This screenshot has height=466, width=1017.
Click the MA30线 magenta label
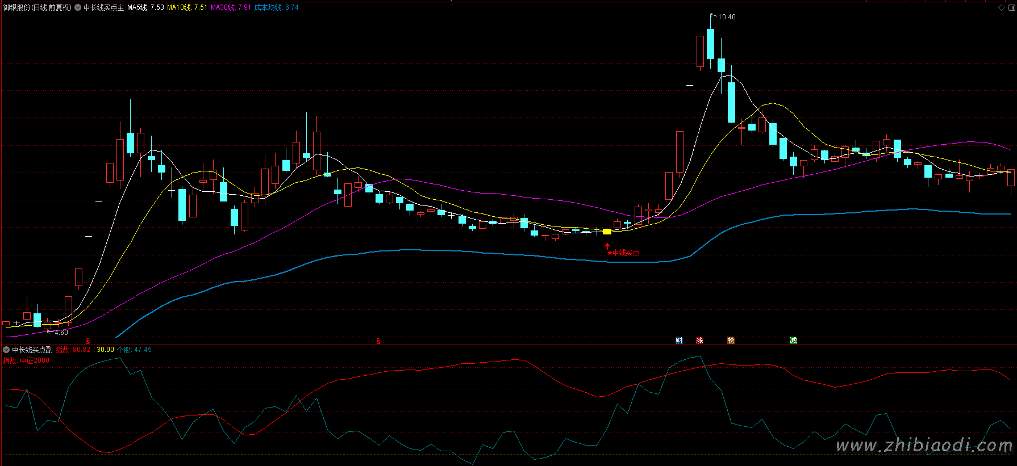click(x=230, y=7)
